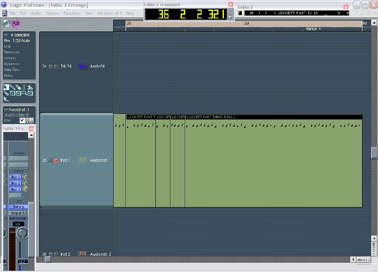Collapse the AudioInst 1 object parameters triangle

point(6,110)
